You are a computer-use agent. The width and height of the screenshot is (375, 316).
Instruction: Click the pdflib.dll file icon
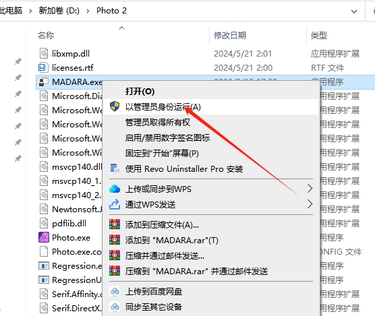[x=44, y=223]
